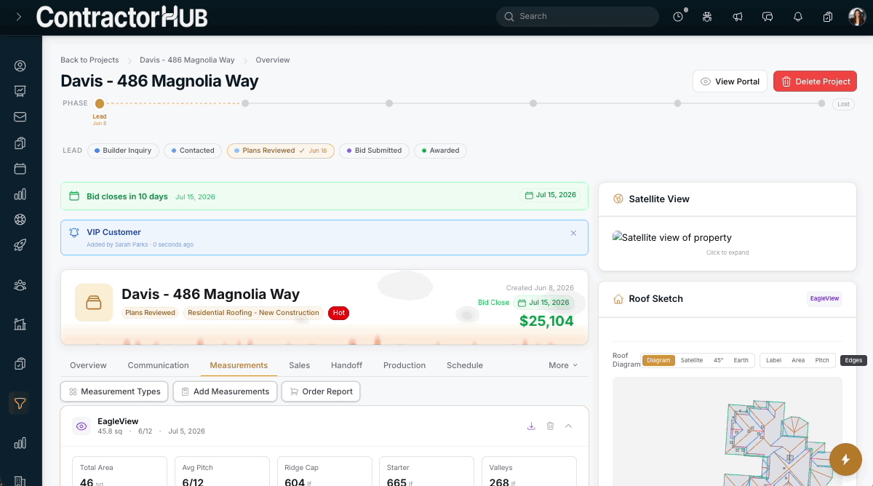The width and height of the screenshot is (873, 486).
Task: Select the Lead phase marker
Action: 100,103
